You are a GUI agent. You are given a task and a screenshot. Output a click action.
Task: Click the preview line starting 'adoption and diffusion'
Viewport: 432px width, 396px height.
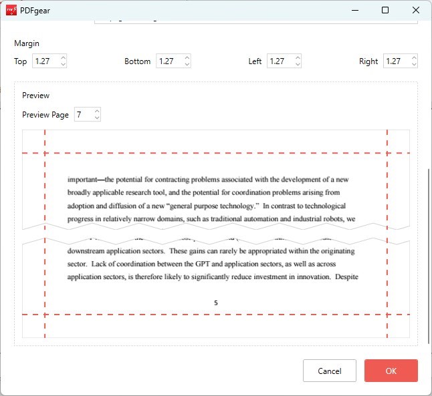pyautogui.click(x=207, y=206)
